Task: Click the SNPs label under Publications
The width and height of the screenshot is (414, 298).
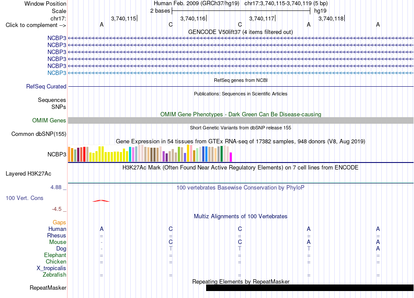Action: click(59, 107)
